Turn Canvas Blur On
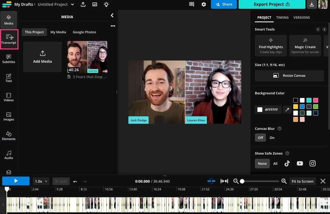The height and width of the screenshot is (214, 330). [x=272, y=138]
